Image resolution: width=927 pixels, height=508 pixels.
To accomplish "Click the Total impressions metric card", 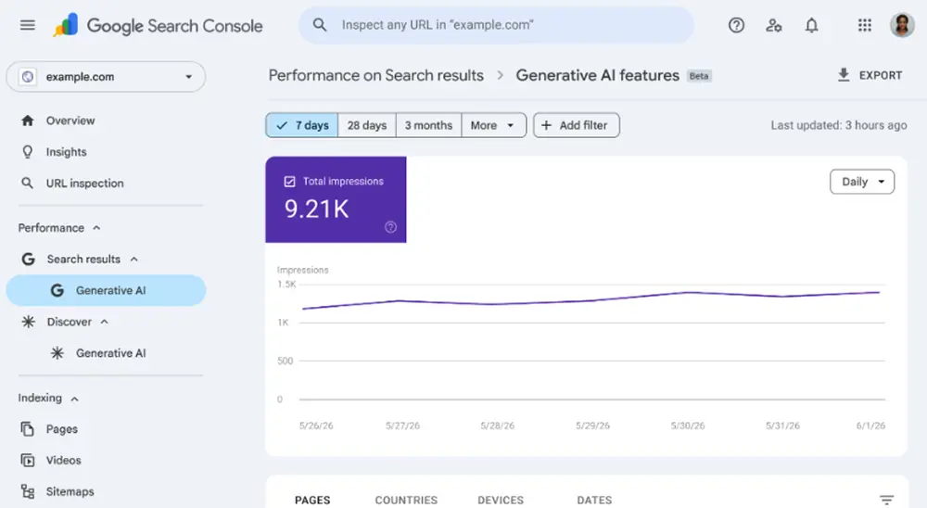I will 336,199.
